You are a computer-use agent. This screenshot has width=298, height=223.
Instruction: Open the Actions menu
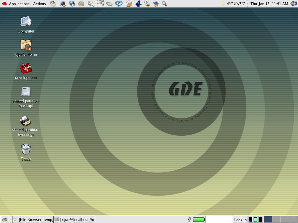tap(39, 4)
